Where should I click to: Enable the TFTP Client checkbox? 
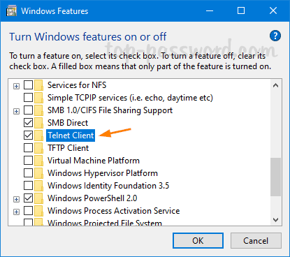pos(28,147)
